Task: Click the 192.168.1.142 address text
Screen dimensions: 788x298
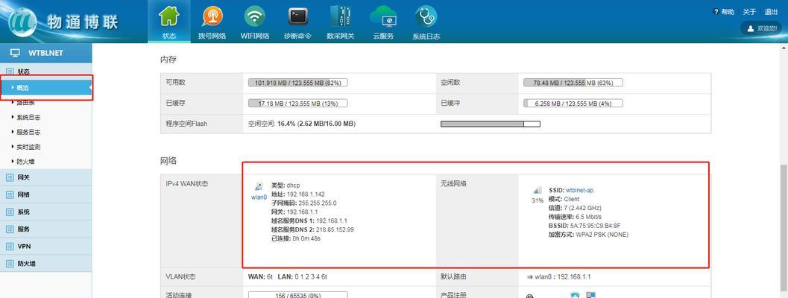Action: click(x=306, y=194)
